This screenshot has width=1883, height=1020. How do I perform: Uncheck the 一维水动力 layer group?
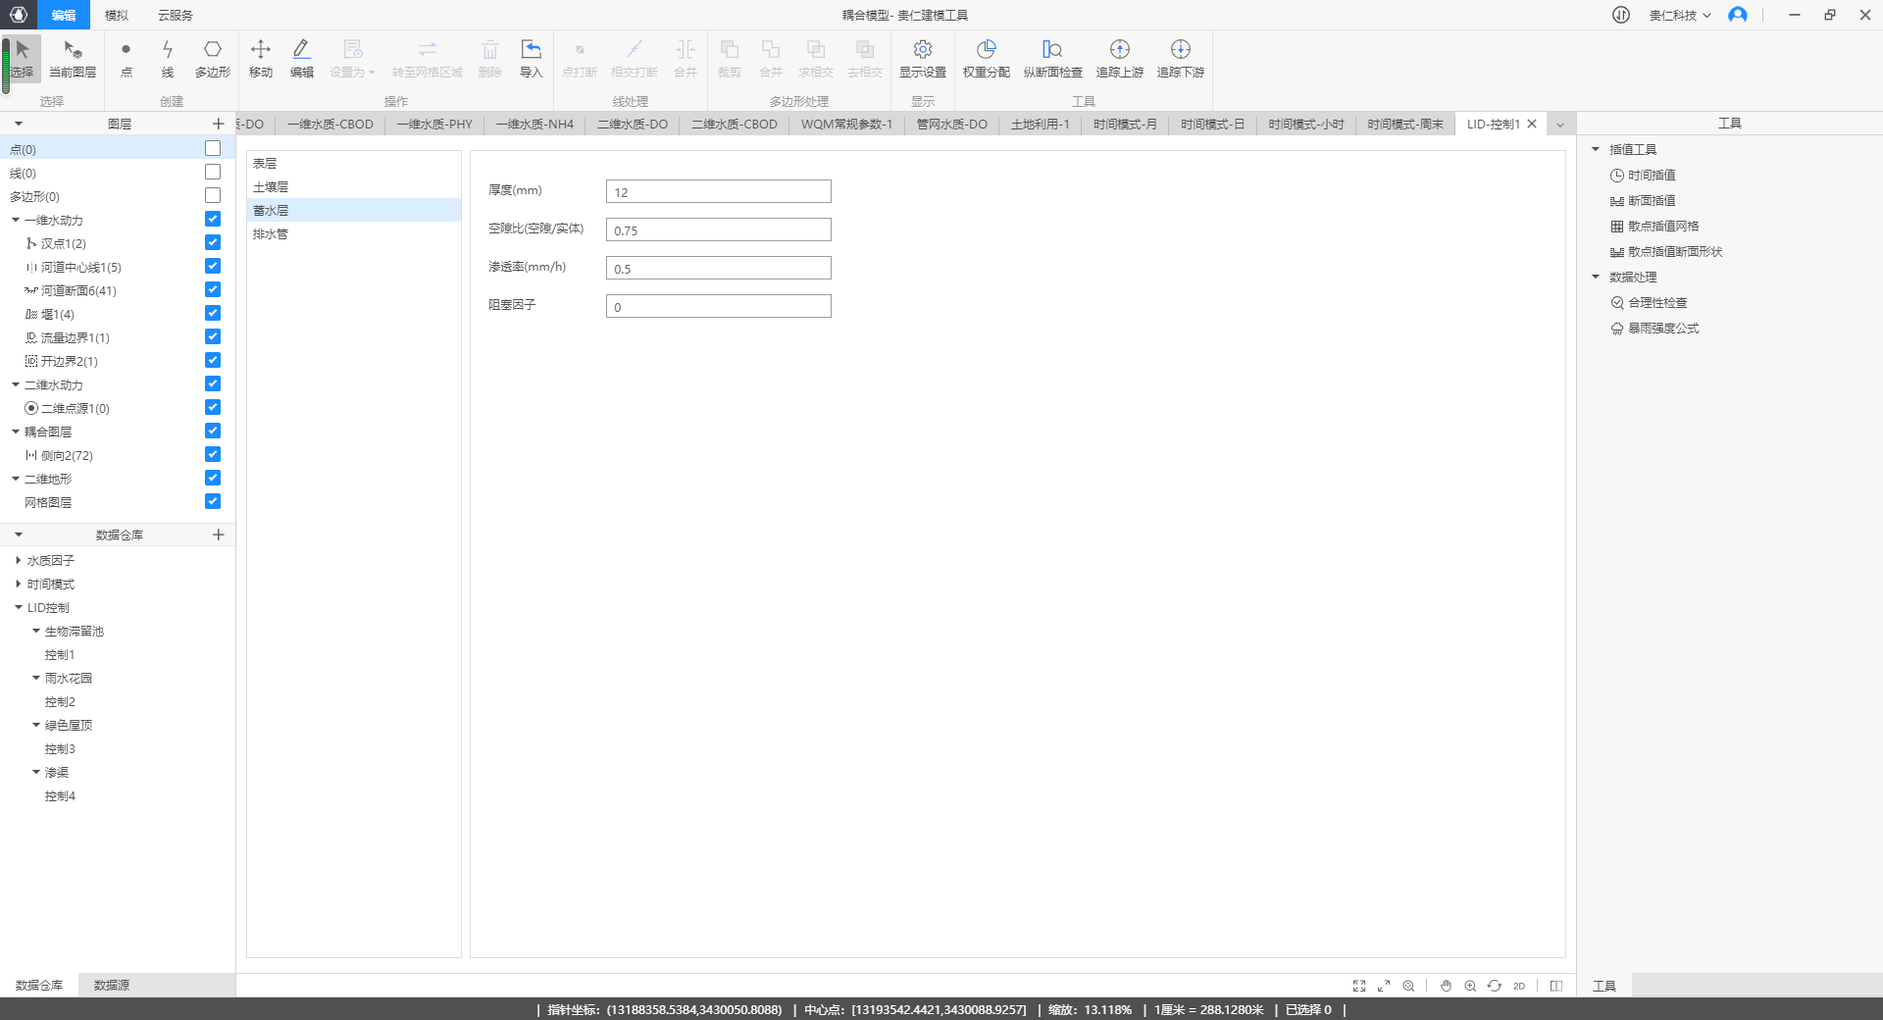click(x=213, y=219)
